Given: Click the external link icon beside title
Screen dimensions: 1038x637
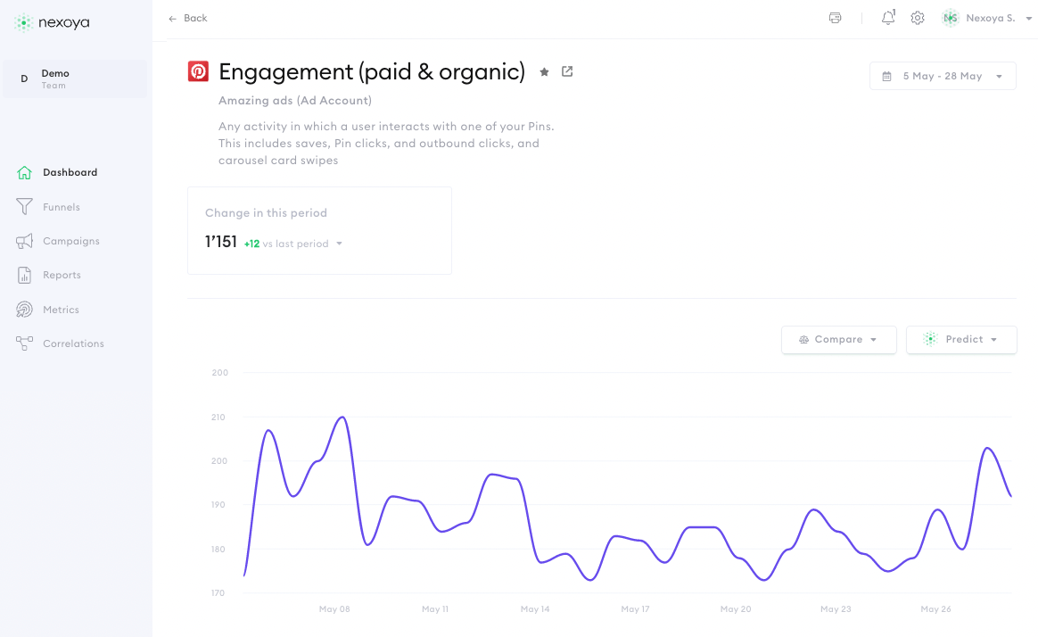Looking at the screenshot, I should 567,72.
